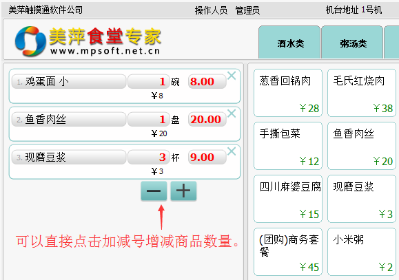The height and width of the screenshot is (280, 399).
Task: Remove 鸡蛋面 小 with its X icon
Action: coord(232,76)
